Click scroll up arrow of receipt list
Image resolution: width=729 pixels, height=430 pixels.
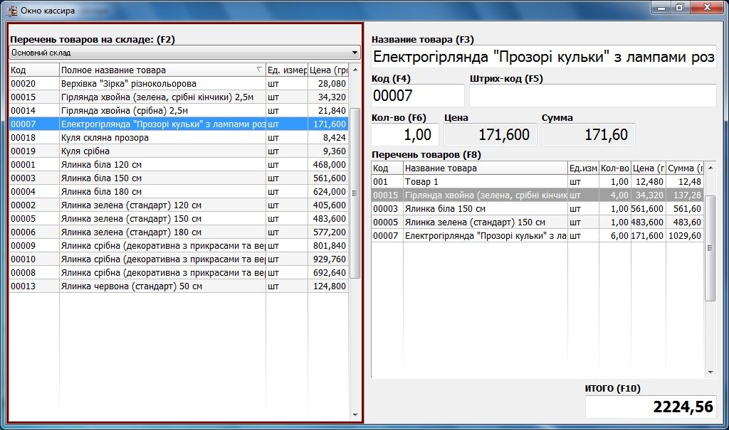710,168
